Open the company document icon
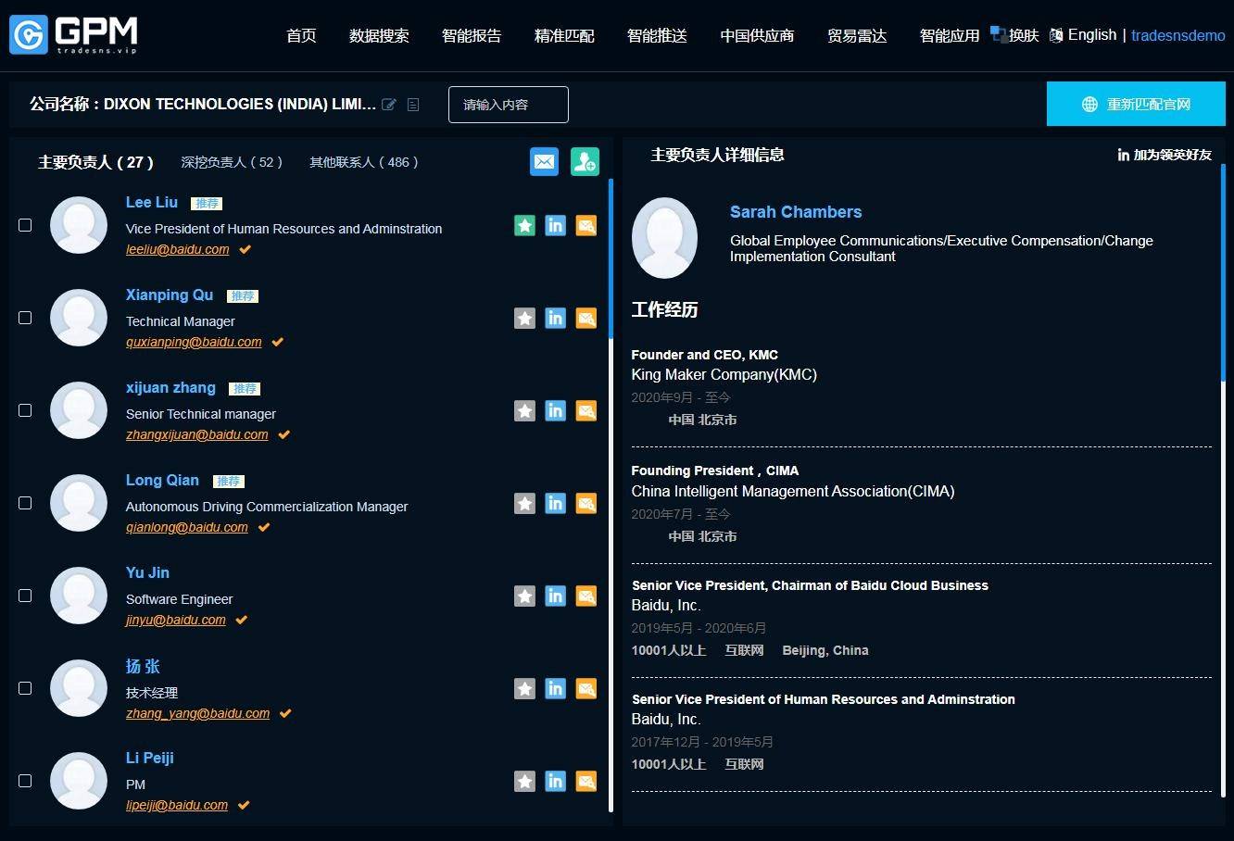This screenshot has height=841, width=1234. [x=413, y=105]
